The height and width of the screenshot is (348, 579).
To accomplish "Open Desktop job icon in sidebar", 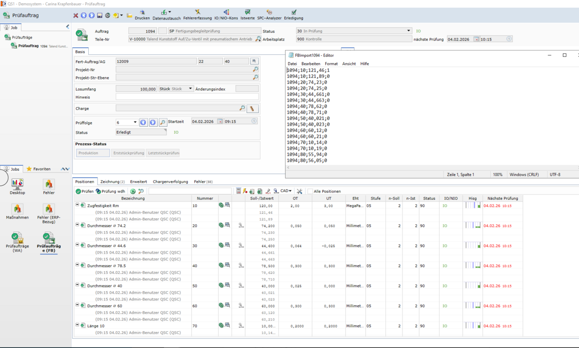I will pyautogui.click(x=17, y=186).
